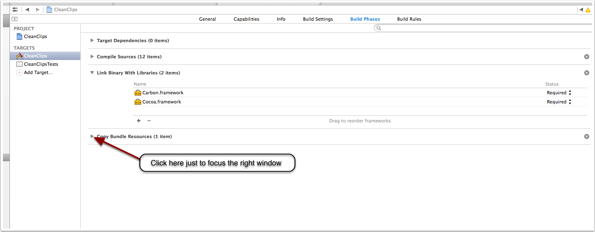Select the Cocoa.framework row
The width and height of the screenshot is (595, 232).
click(x=360, y=102)
